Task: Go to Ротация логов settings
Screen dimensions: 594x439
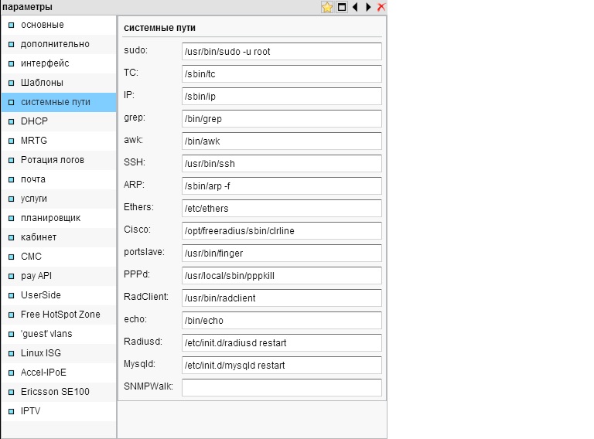Action: click(x=52, y=160)
